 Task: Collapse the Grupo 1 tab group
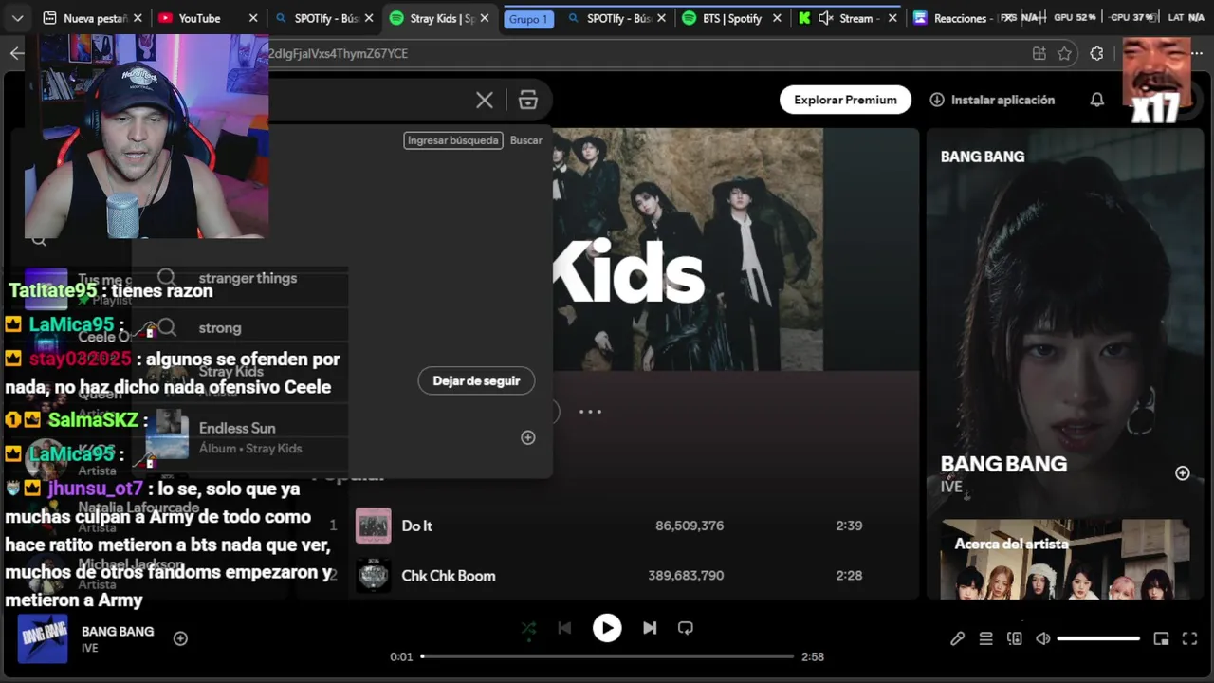[528, 19]
